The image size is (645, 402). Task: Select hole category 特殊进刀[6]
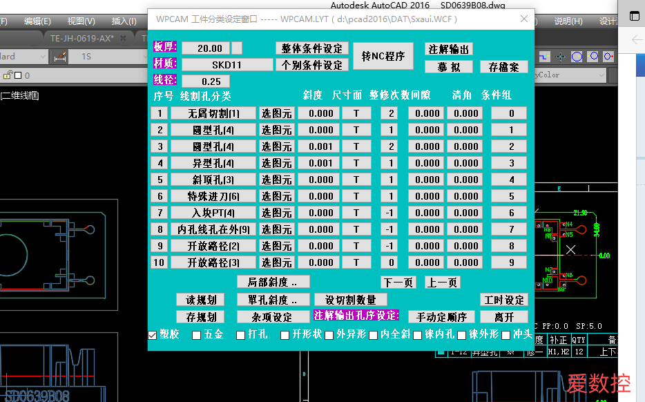213,196
